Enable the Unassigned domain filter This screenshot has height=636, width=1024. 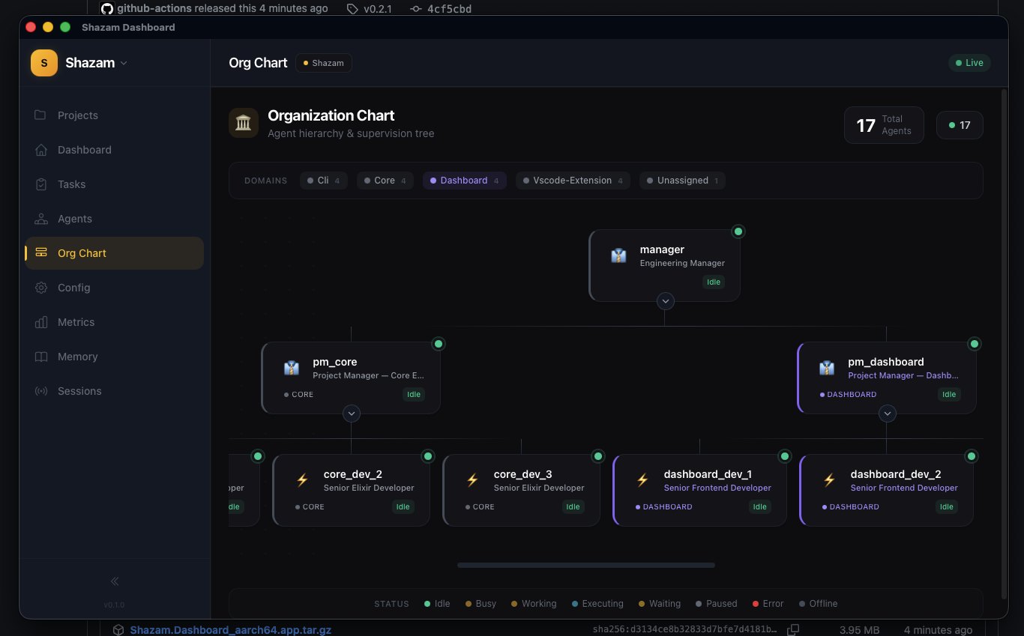tap(682, 181)
